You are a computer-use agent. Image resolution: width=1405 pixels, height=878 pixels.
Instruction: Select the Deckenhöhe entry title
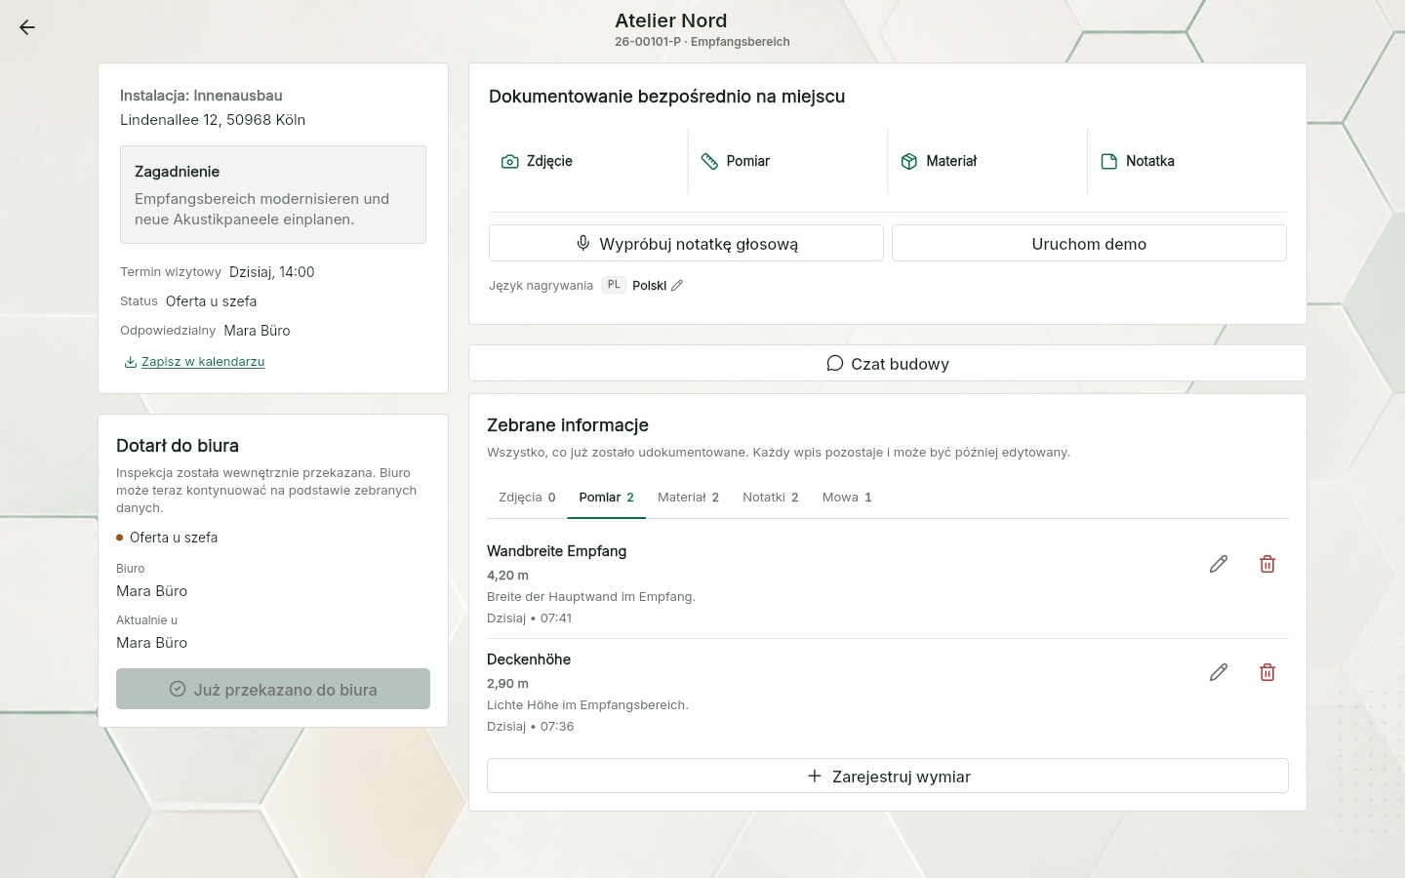[x=529, y=659]
